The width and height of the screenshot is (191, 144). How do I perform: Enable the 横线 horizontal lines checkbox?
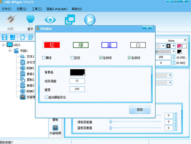[43, 58]
